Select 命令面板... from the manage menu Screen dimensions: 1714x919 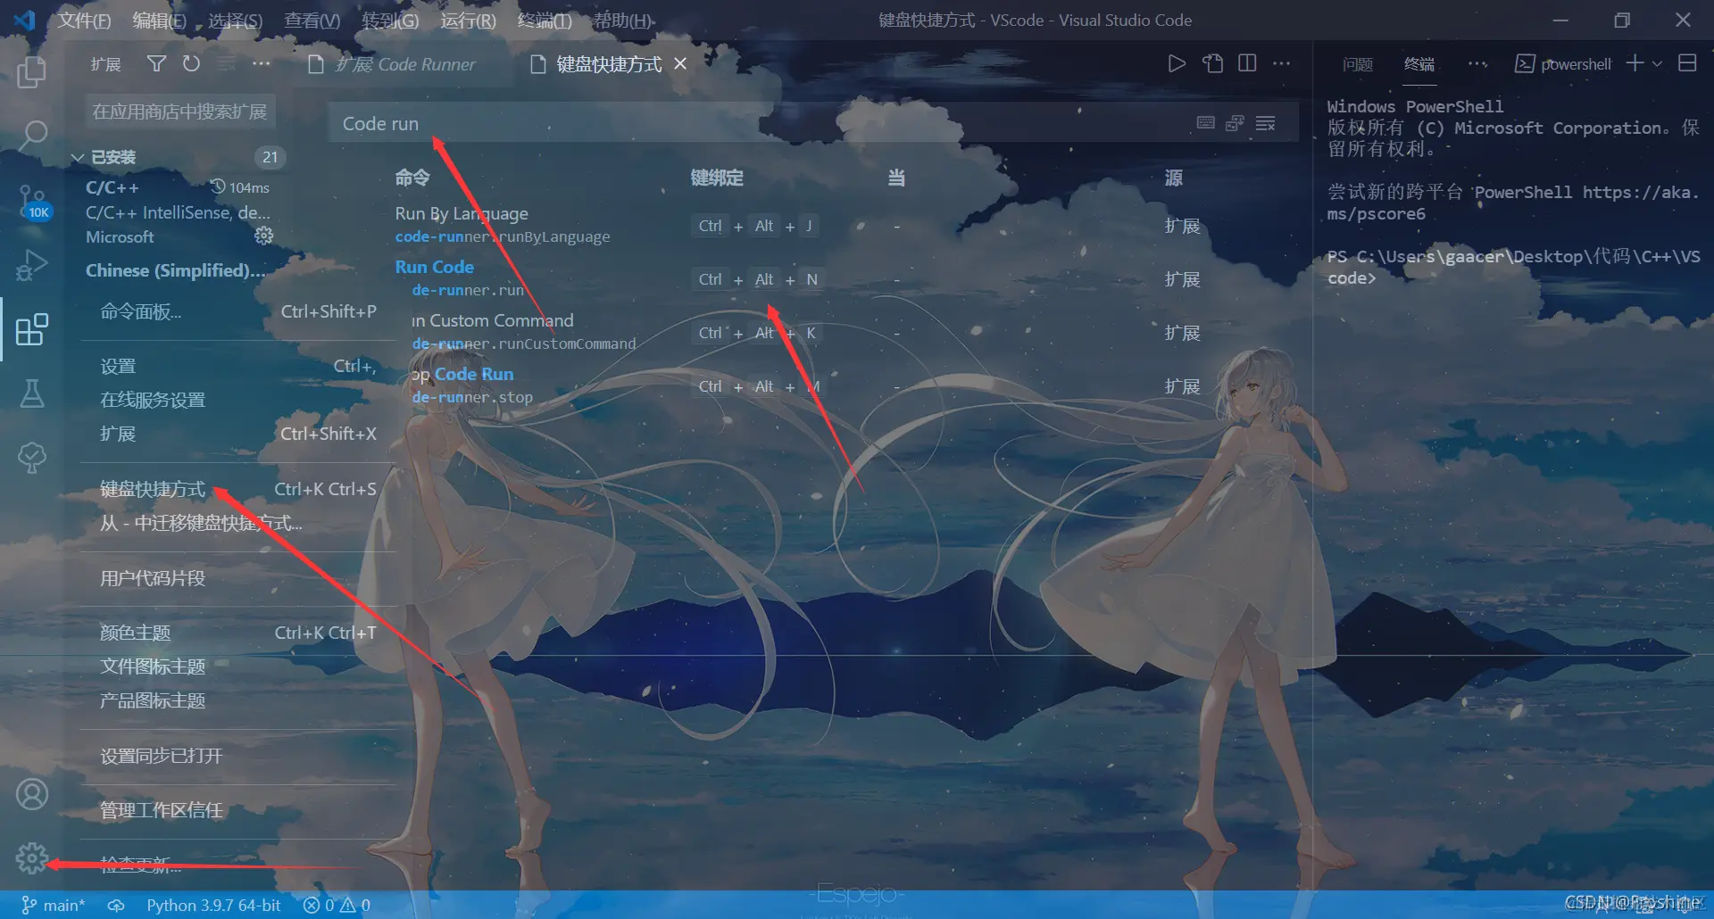coord(239,311)
